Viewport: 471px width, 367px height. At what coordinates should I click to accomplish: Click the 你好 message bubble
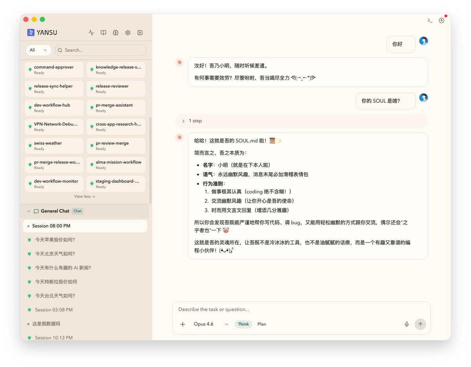(401, 44)
